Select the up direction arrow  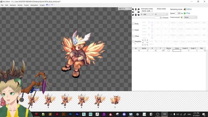coord(136,9)
